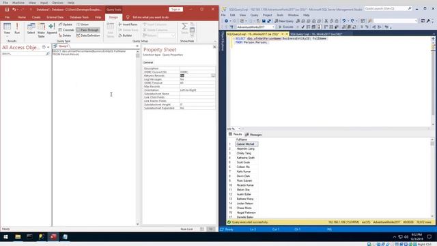437x246 pixels.
Task: Switch to the Create ribbon tab
Action: point(36,17)
